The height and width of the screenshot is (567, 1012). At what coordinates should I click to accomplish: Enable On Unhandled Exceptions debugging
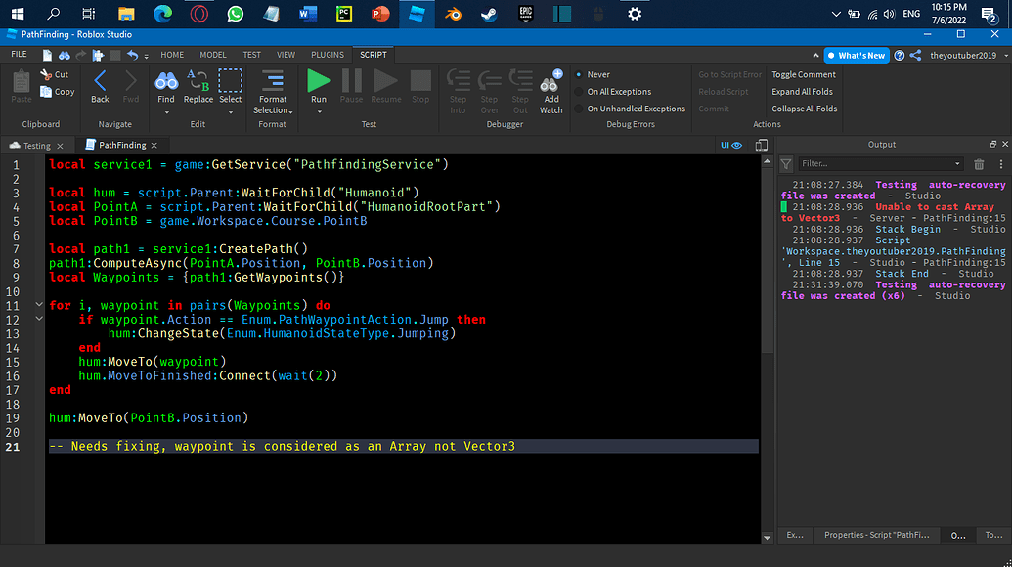634,109
